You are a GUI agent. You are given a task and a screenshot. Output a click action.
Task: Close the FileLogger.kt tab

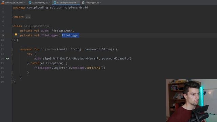click(x=101, y=2)
